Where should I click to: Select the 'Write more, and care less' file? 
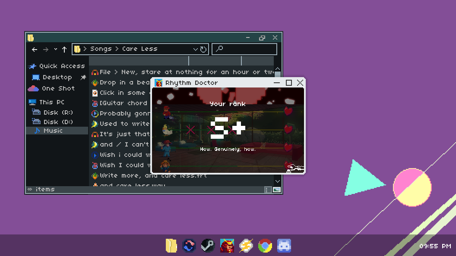coord(153,175)
